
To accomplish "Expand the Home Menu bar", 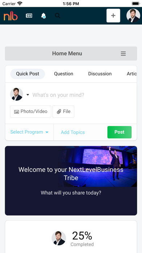I will pos(71,53).
